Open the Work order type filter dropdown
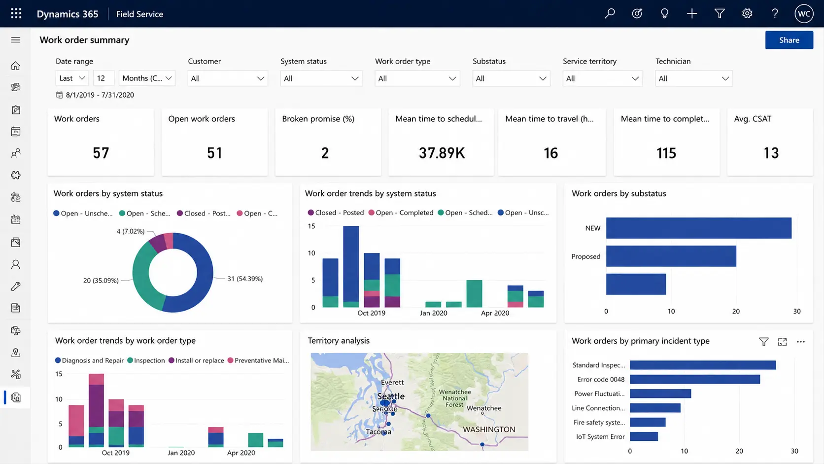This screenshot has height=464, width=824. pos(417,78)
